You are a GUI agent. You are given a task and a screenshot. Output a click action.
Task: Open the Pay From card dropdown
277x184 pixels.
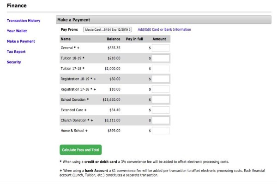click(108, 29)
